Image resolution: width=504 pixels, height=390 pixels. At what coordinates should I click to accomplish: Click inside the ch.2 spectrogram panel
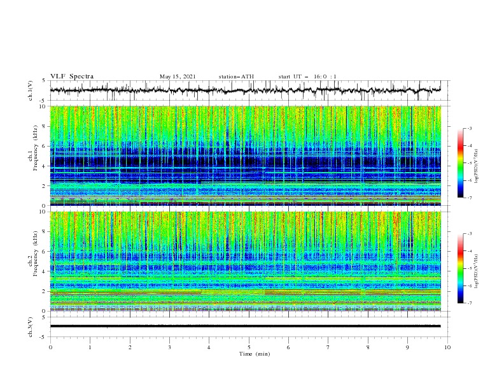click(x=245, y=261)
